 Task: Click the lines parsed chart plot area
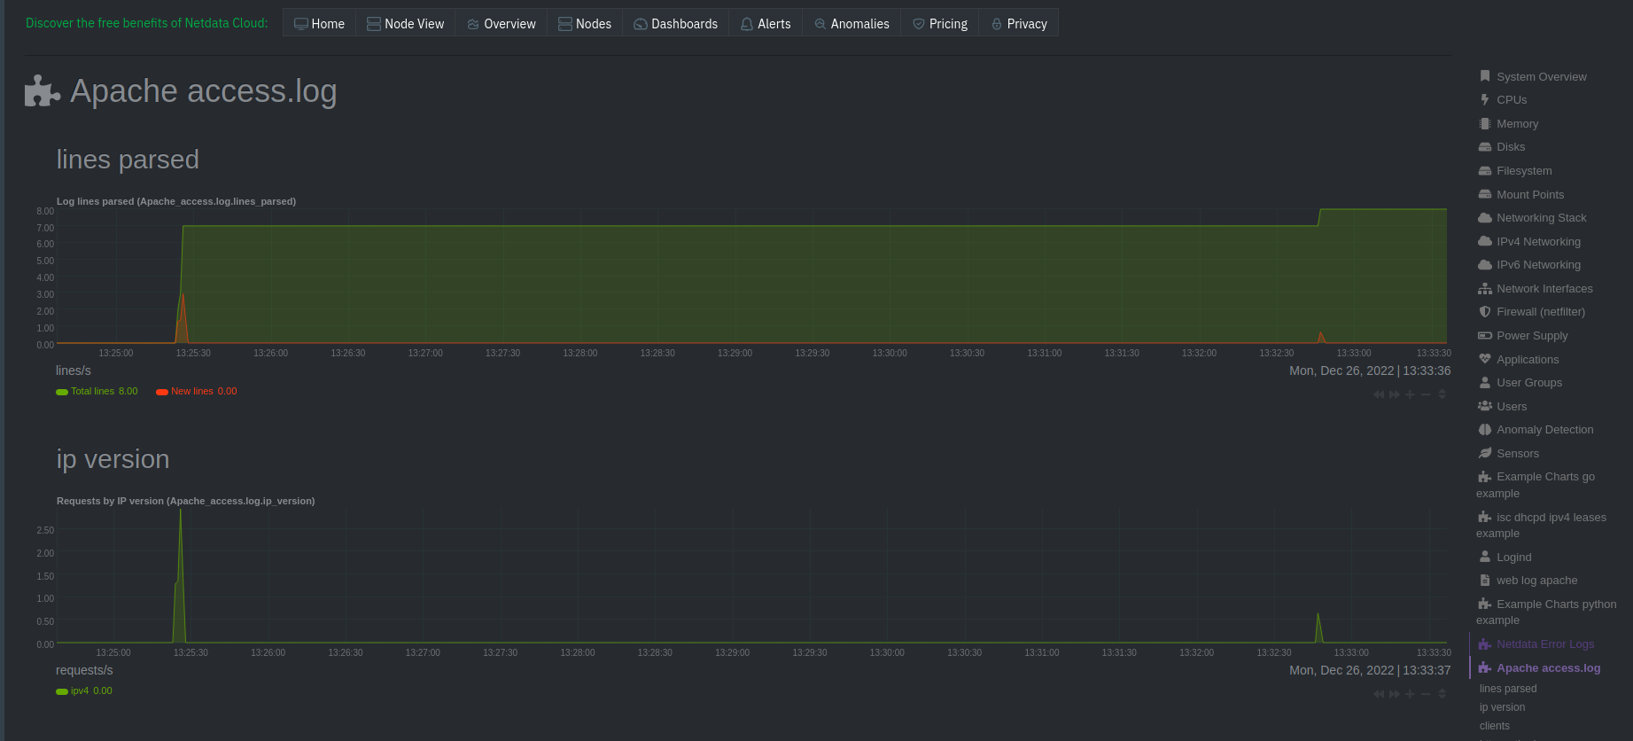(x=751, y=277)
